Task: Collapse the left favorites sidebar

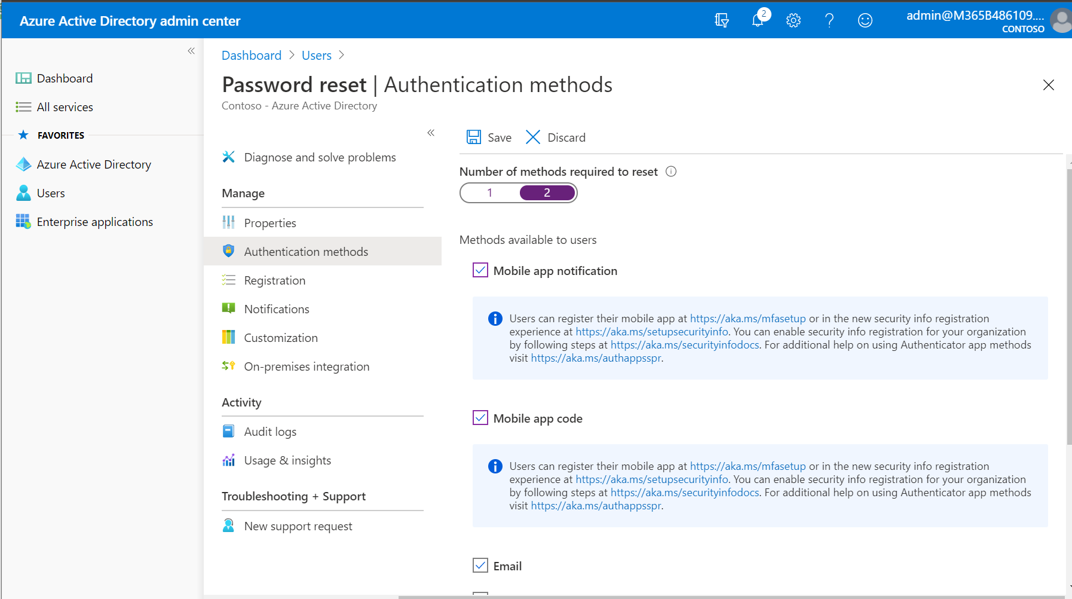Action: click(x=191, y=51)
